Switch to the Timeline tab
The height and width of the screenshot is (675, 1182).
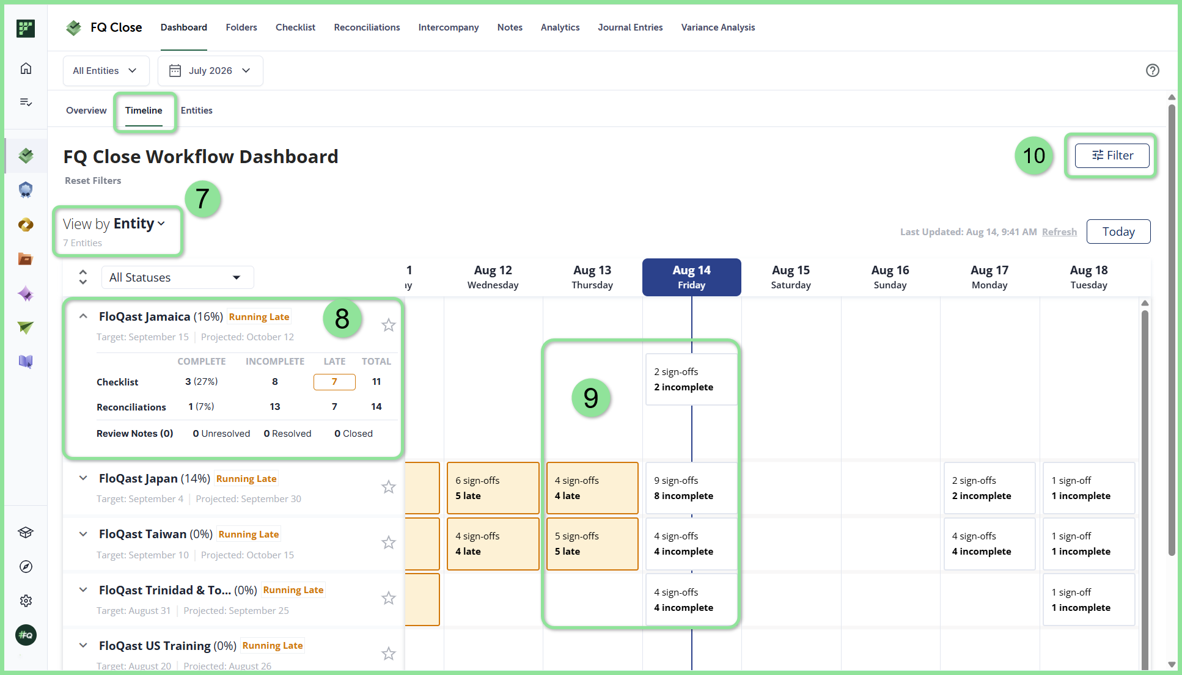tap(144, 111)
